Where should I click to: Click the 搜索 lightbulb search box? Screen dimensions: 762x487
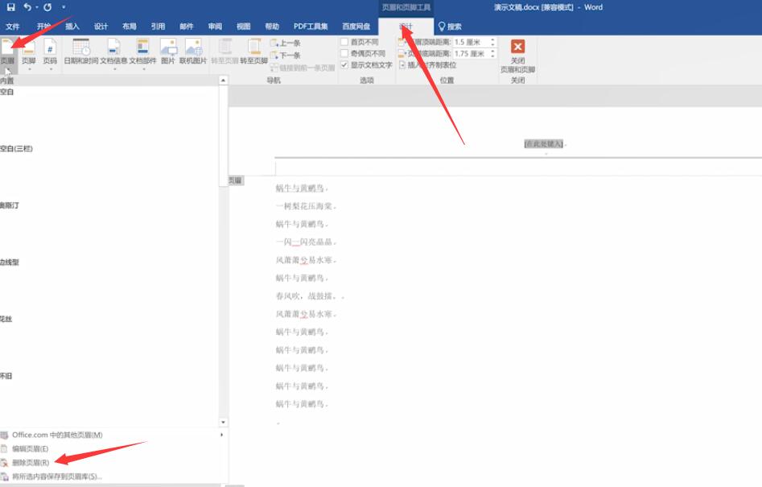click(450, 27)
